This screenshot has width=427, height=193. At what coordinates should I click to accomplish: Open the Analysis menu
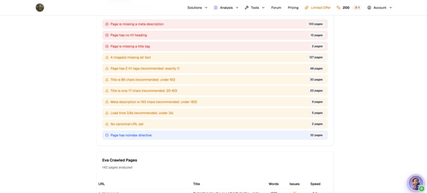pos(226,7)
